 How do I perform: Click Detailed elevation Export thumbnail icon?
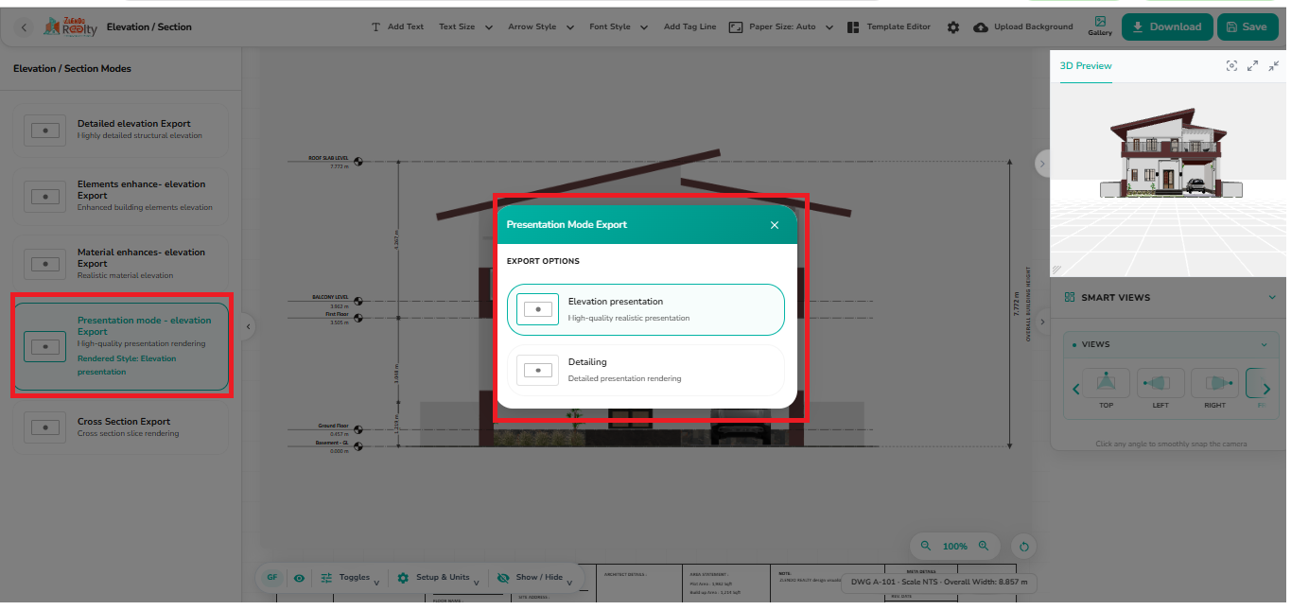pos(44,131)
